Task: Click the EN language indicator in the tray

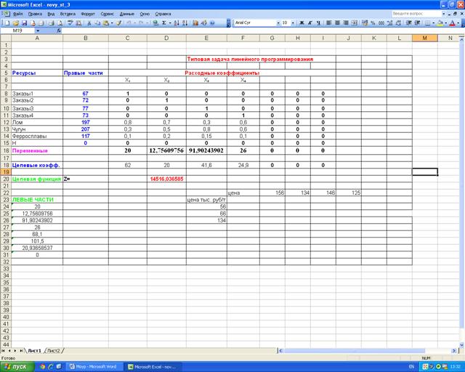Action: point(411,367)
